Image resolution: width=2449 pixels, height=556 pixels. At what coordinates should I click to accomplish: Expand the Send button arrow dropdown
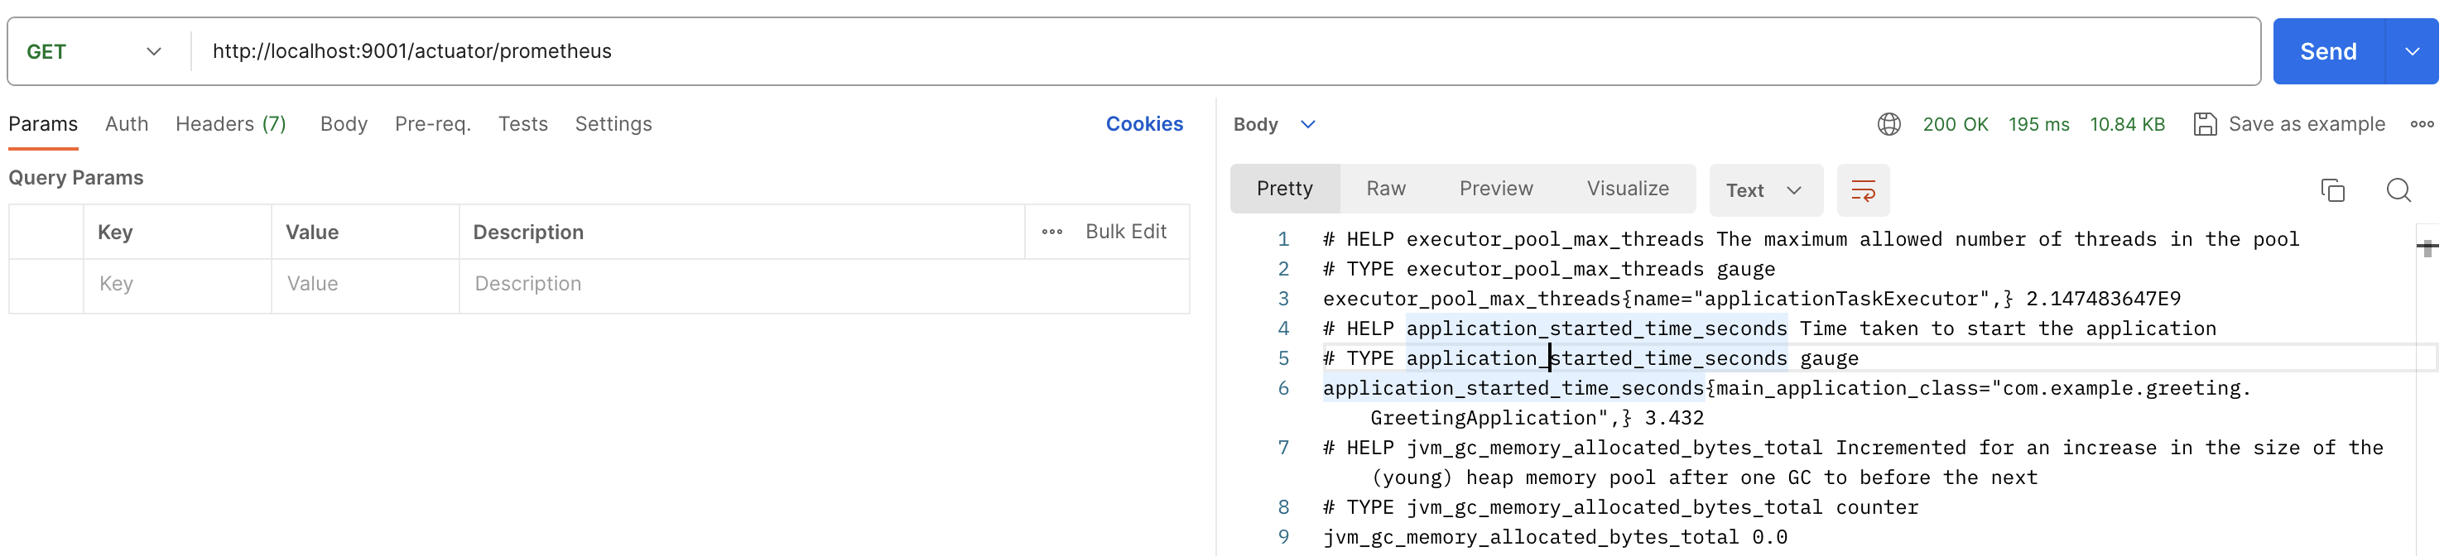pos(2411,51)
